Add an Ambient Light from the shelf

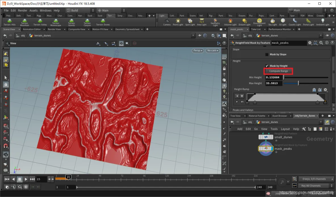coord(323,22)
